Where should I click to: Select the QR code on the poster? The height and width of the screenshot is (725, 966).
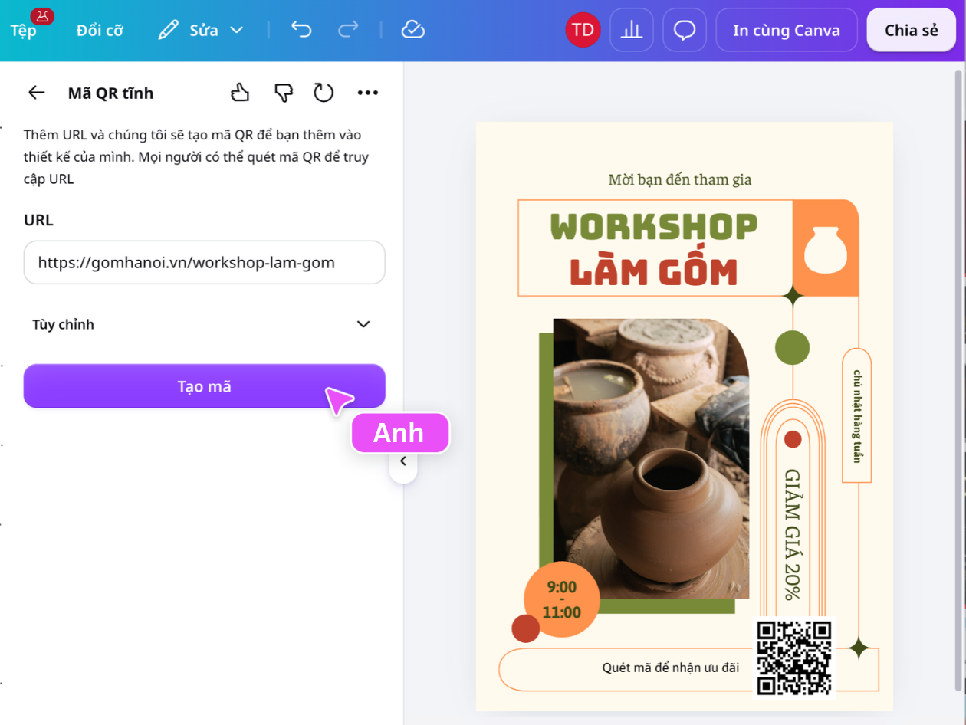(794, 658)
